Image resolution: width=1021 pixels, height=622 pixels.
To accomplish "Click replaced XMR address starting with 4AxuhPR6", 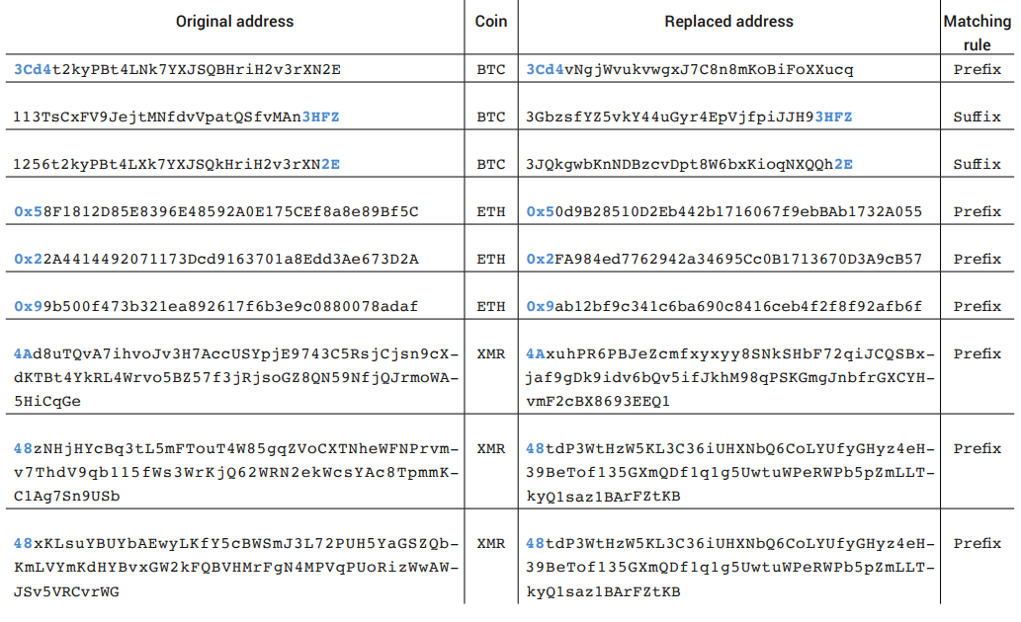I will coord(729,378).
